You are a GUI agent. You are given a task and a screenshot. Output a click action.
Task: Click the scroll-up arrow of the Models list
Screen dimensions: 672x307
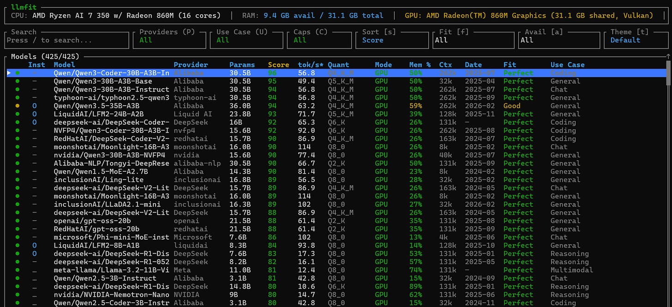(x=668, y=57)
